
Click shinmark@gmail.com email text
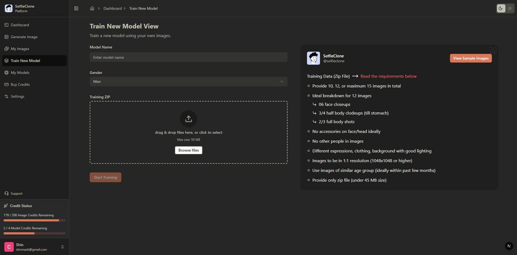pyautogui.click(x=31, y=250)
